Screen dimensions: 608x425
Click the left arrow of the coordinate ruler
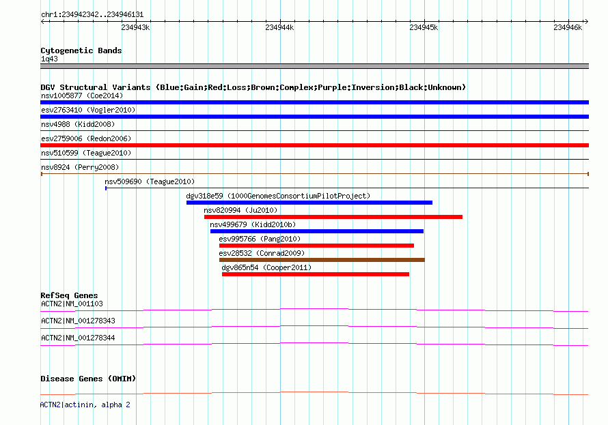[43, 21]
